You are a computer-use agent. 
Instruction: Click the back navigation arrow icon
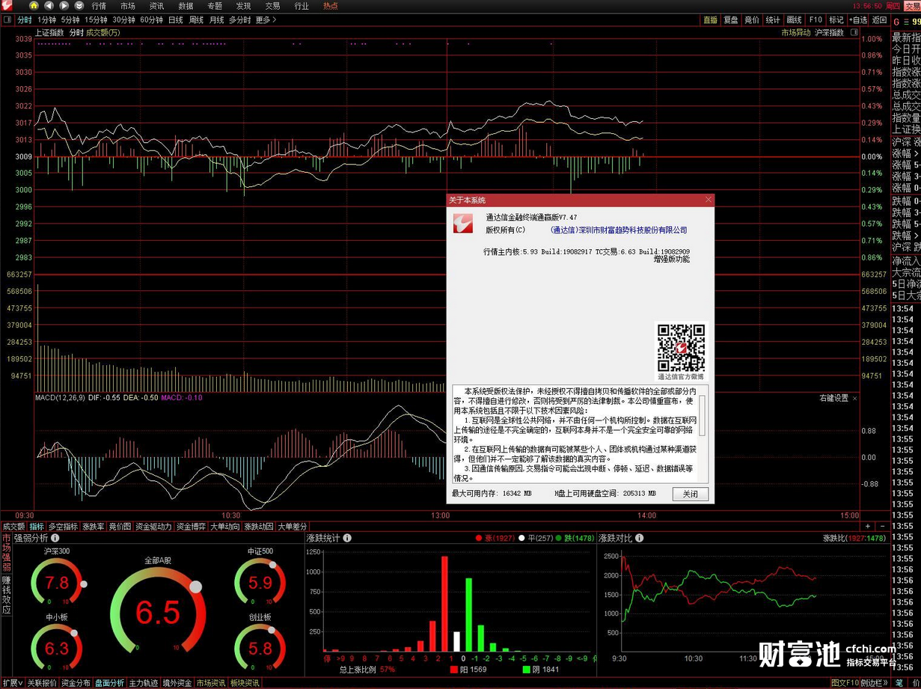(x=49, y=5)
